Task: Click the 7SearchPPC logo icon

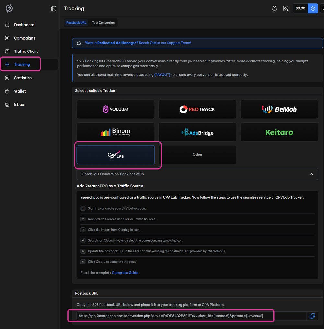Action: (x=9, y=8)
